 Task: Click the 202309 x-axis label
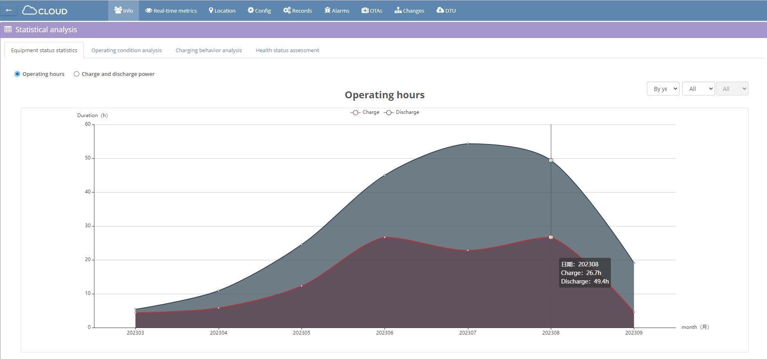tap(634, 333)
